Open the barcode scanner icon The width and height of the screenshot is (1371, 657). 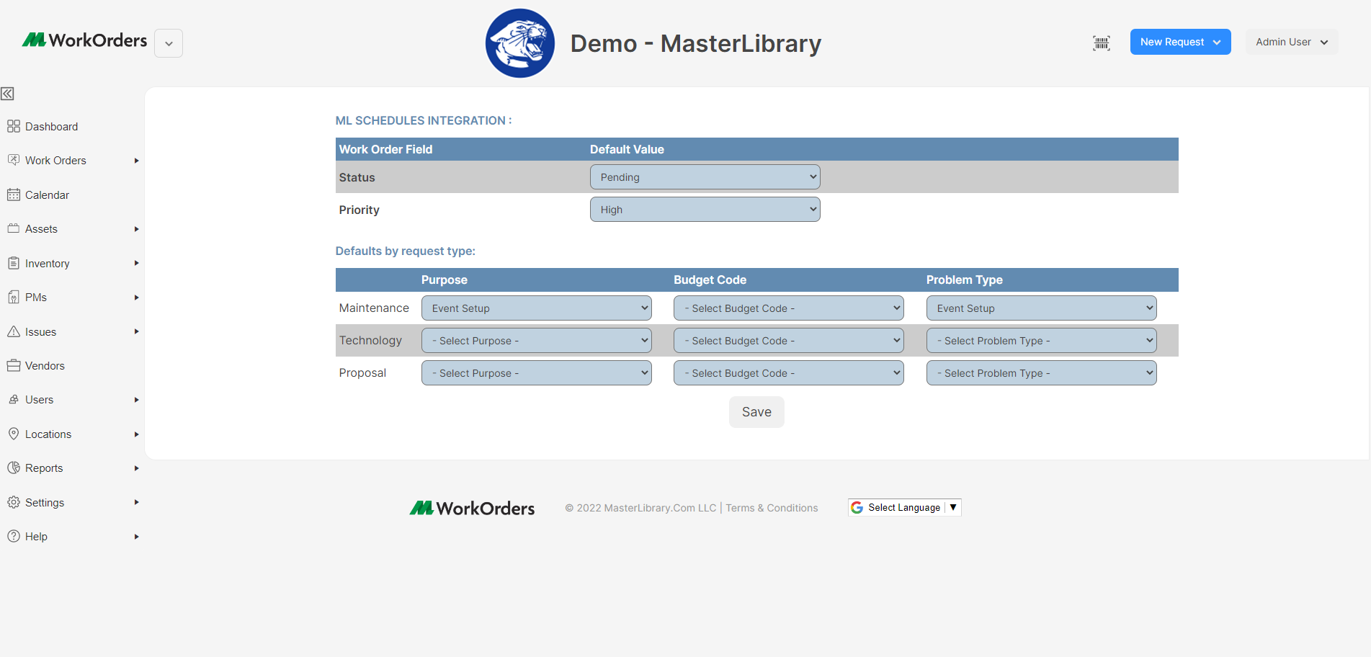1102,43
